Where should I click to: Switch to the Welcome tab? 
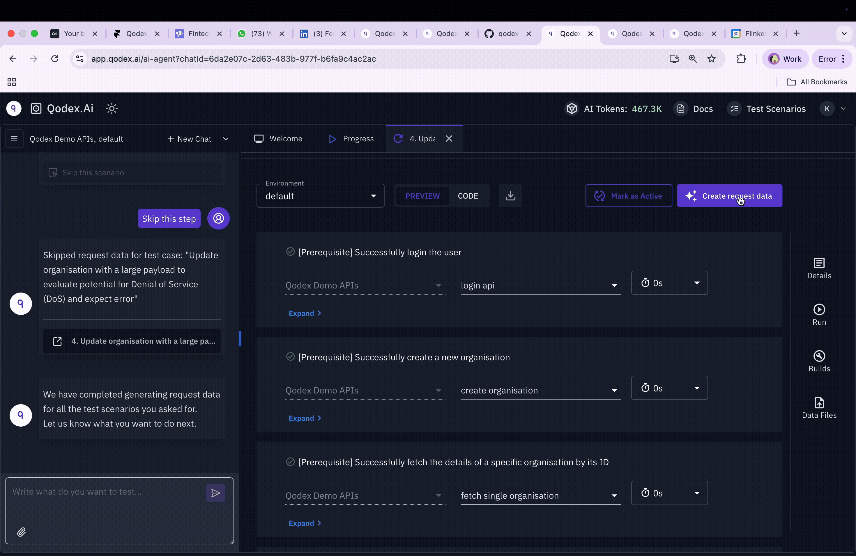point(278,139)
